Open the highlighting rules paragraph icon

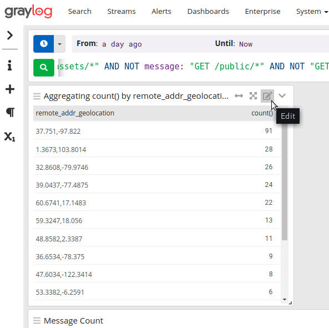point(10,112)
